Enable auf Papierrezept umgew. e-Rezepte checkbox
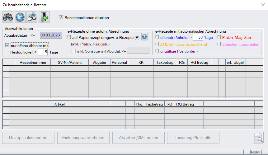268x155 pixels. tap(69, 37)
